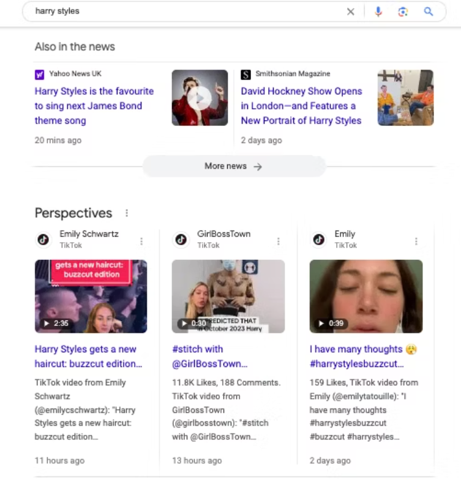Viewport: 461px width, 488px height.
Task: Open the David Hockney portrait thumbnail image
Action: pos(405,98)
